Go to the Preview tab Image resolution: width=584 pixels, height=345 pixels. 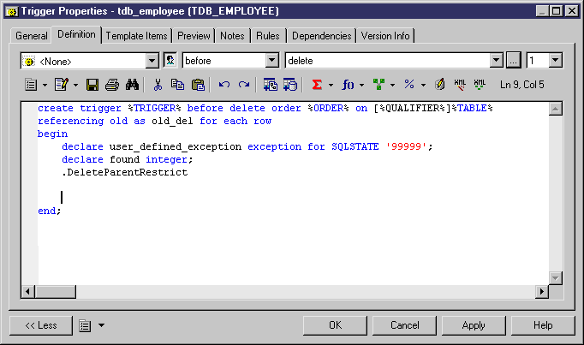click(194, 36)
